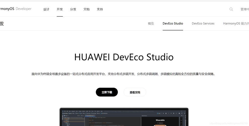Select the DevEco Studio tab
Image resolution: width=249 pixels, height=126 pixels.
pos(173,23)
